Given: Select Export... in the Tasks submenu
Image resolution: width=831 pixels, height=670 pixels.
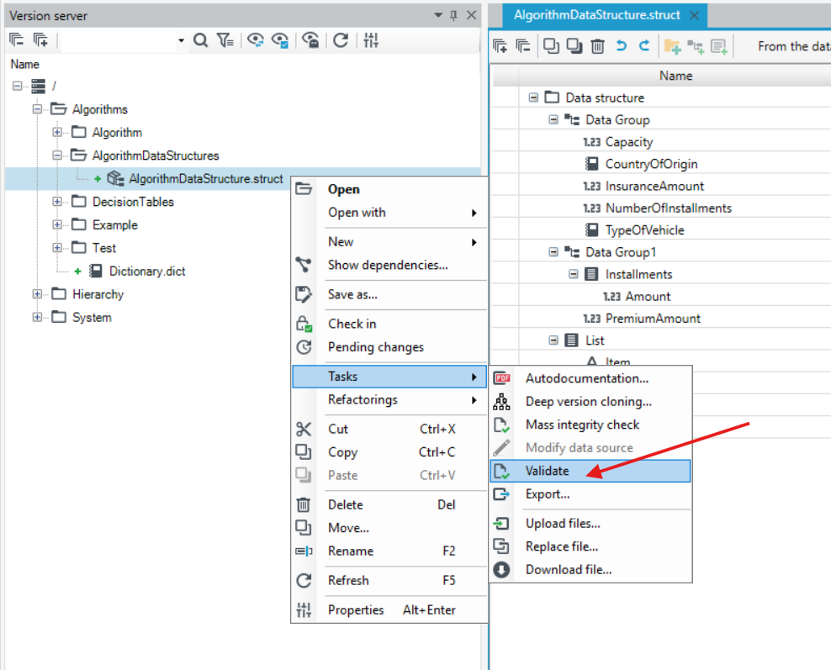Looking at the screenshot, I should (x=590, y=494).
